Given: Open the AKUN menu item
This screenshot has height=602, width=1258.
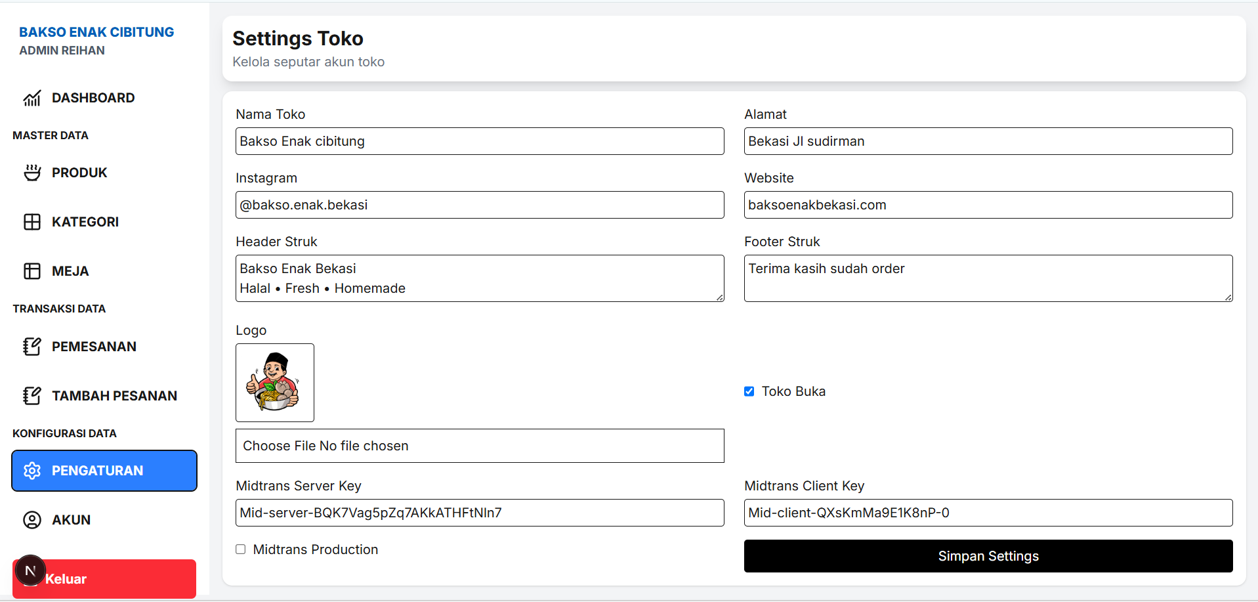Looking at the screenshot, I should coord(104,520).
